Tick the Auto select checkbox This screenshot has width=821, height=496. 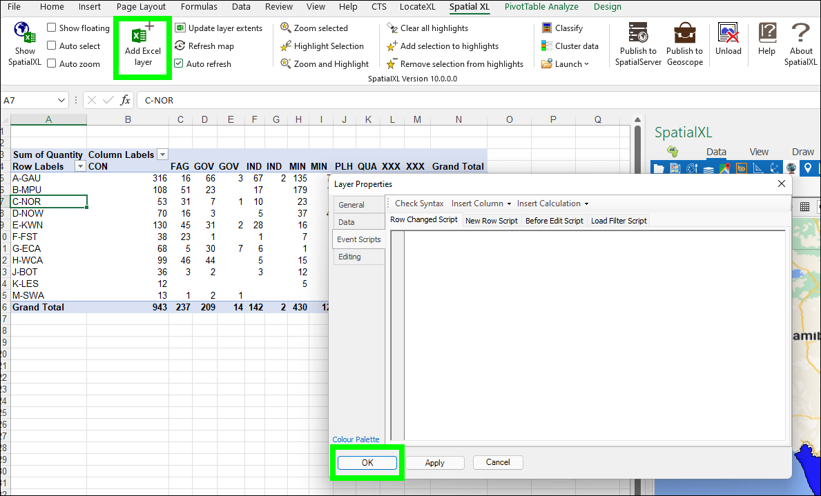coord(52,46)
